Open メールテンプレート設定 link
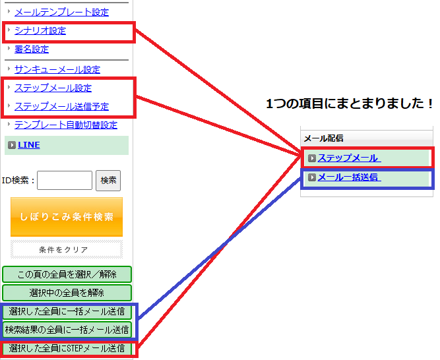 (x=61, y=13)
